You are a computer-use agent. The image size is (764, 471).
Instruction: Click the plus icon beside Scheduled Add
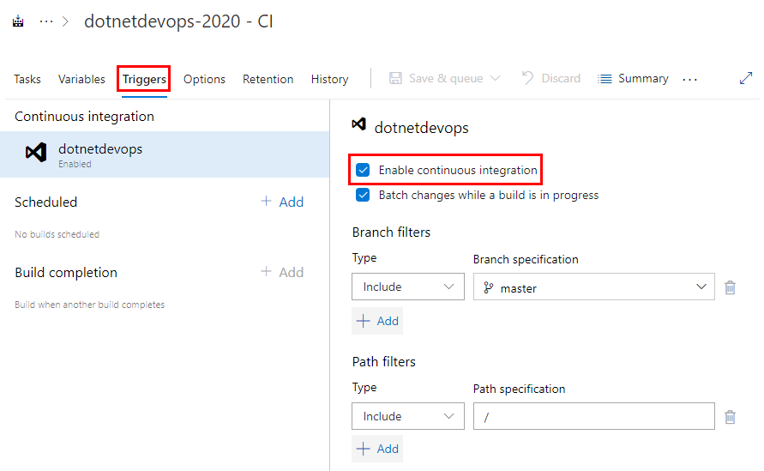click(x=266, y=201)
